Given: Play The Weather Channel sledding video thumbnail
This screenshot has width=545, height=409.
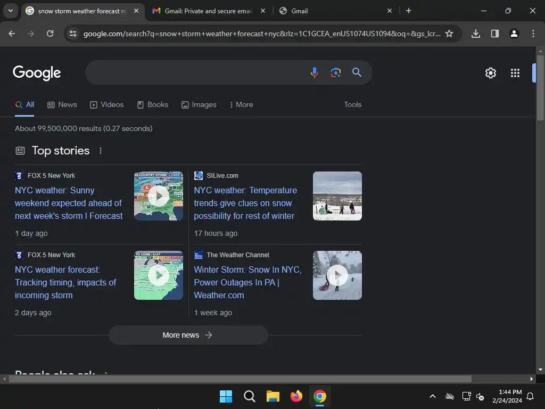Looking at the screenshot, I should point(337,275).
